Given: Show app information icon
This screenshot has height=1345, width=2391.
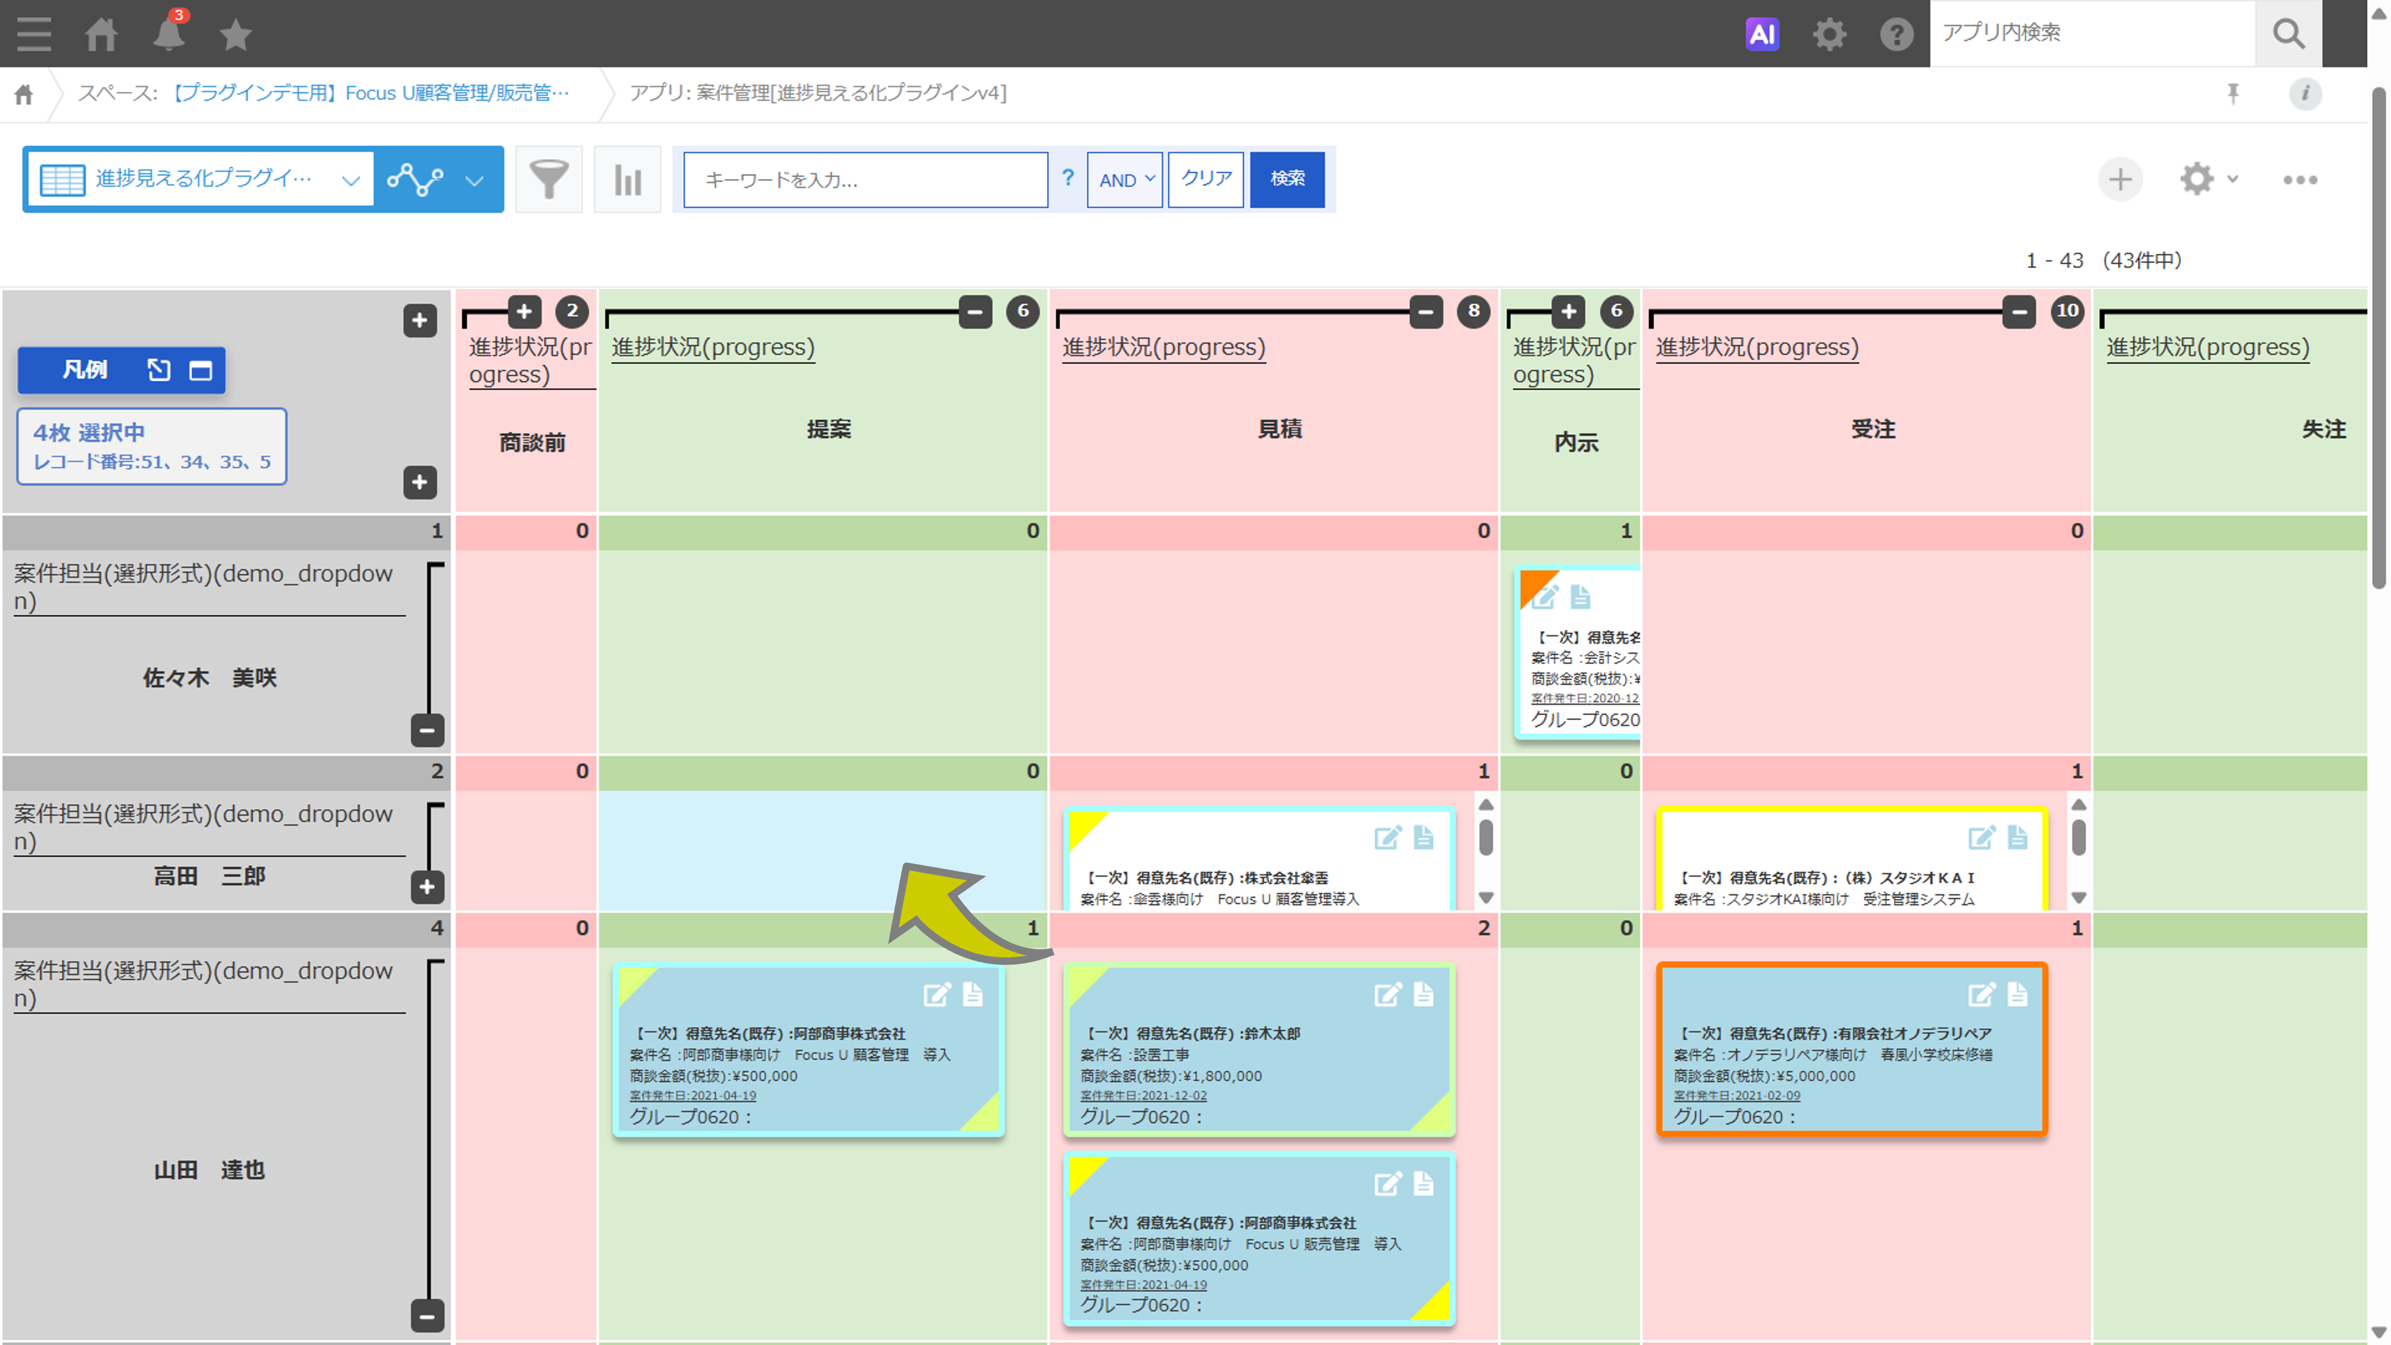Looking at the screenshot, I should [2305, 93].
